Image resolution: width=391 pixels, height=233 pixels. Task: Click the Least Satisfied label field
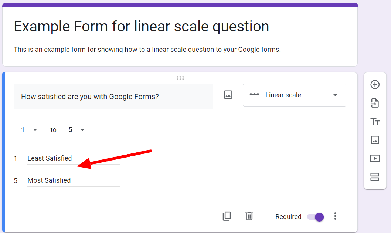(x=73, y=158)
